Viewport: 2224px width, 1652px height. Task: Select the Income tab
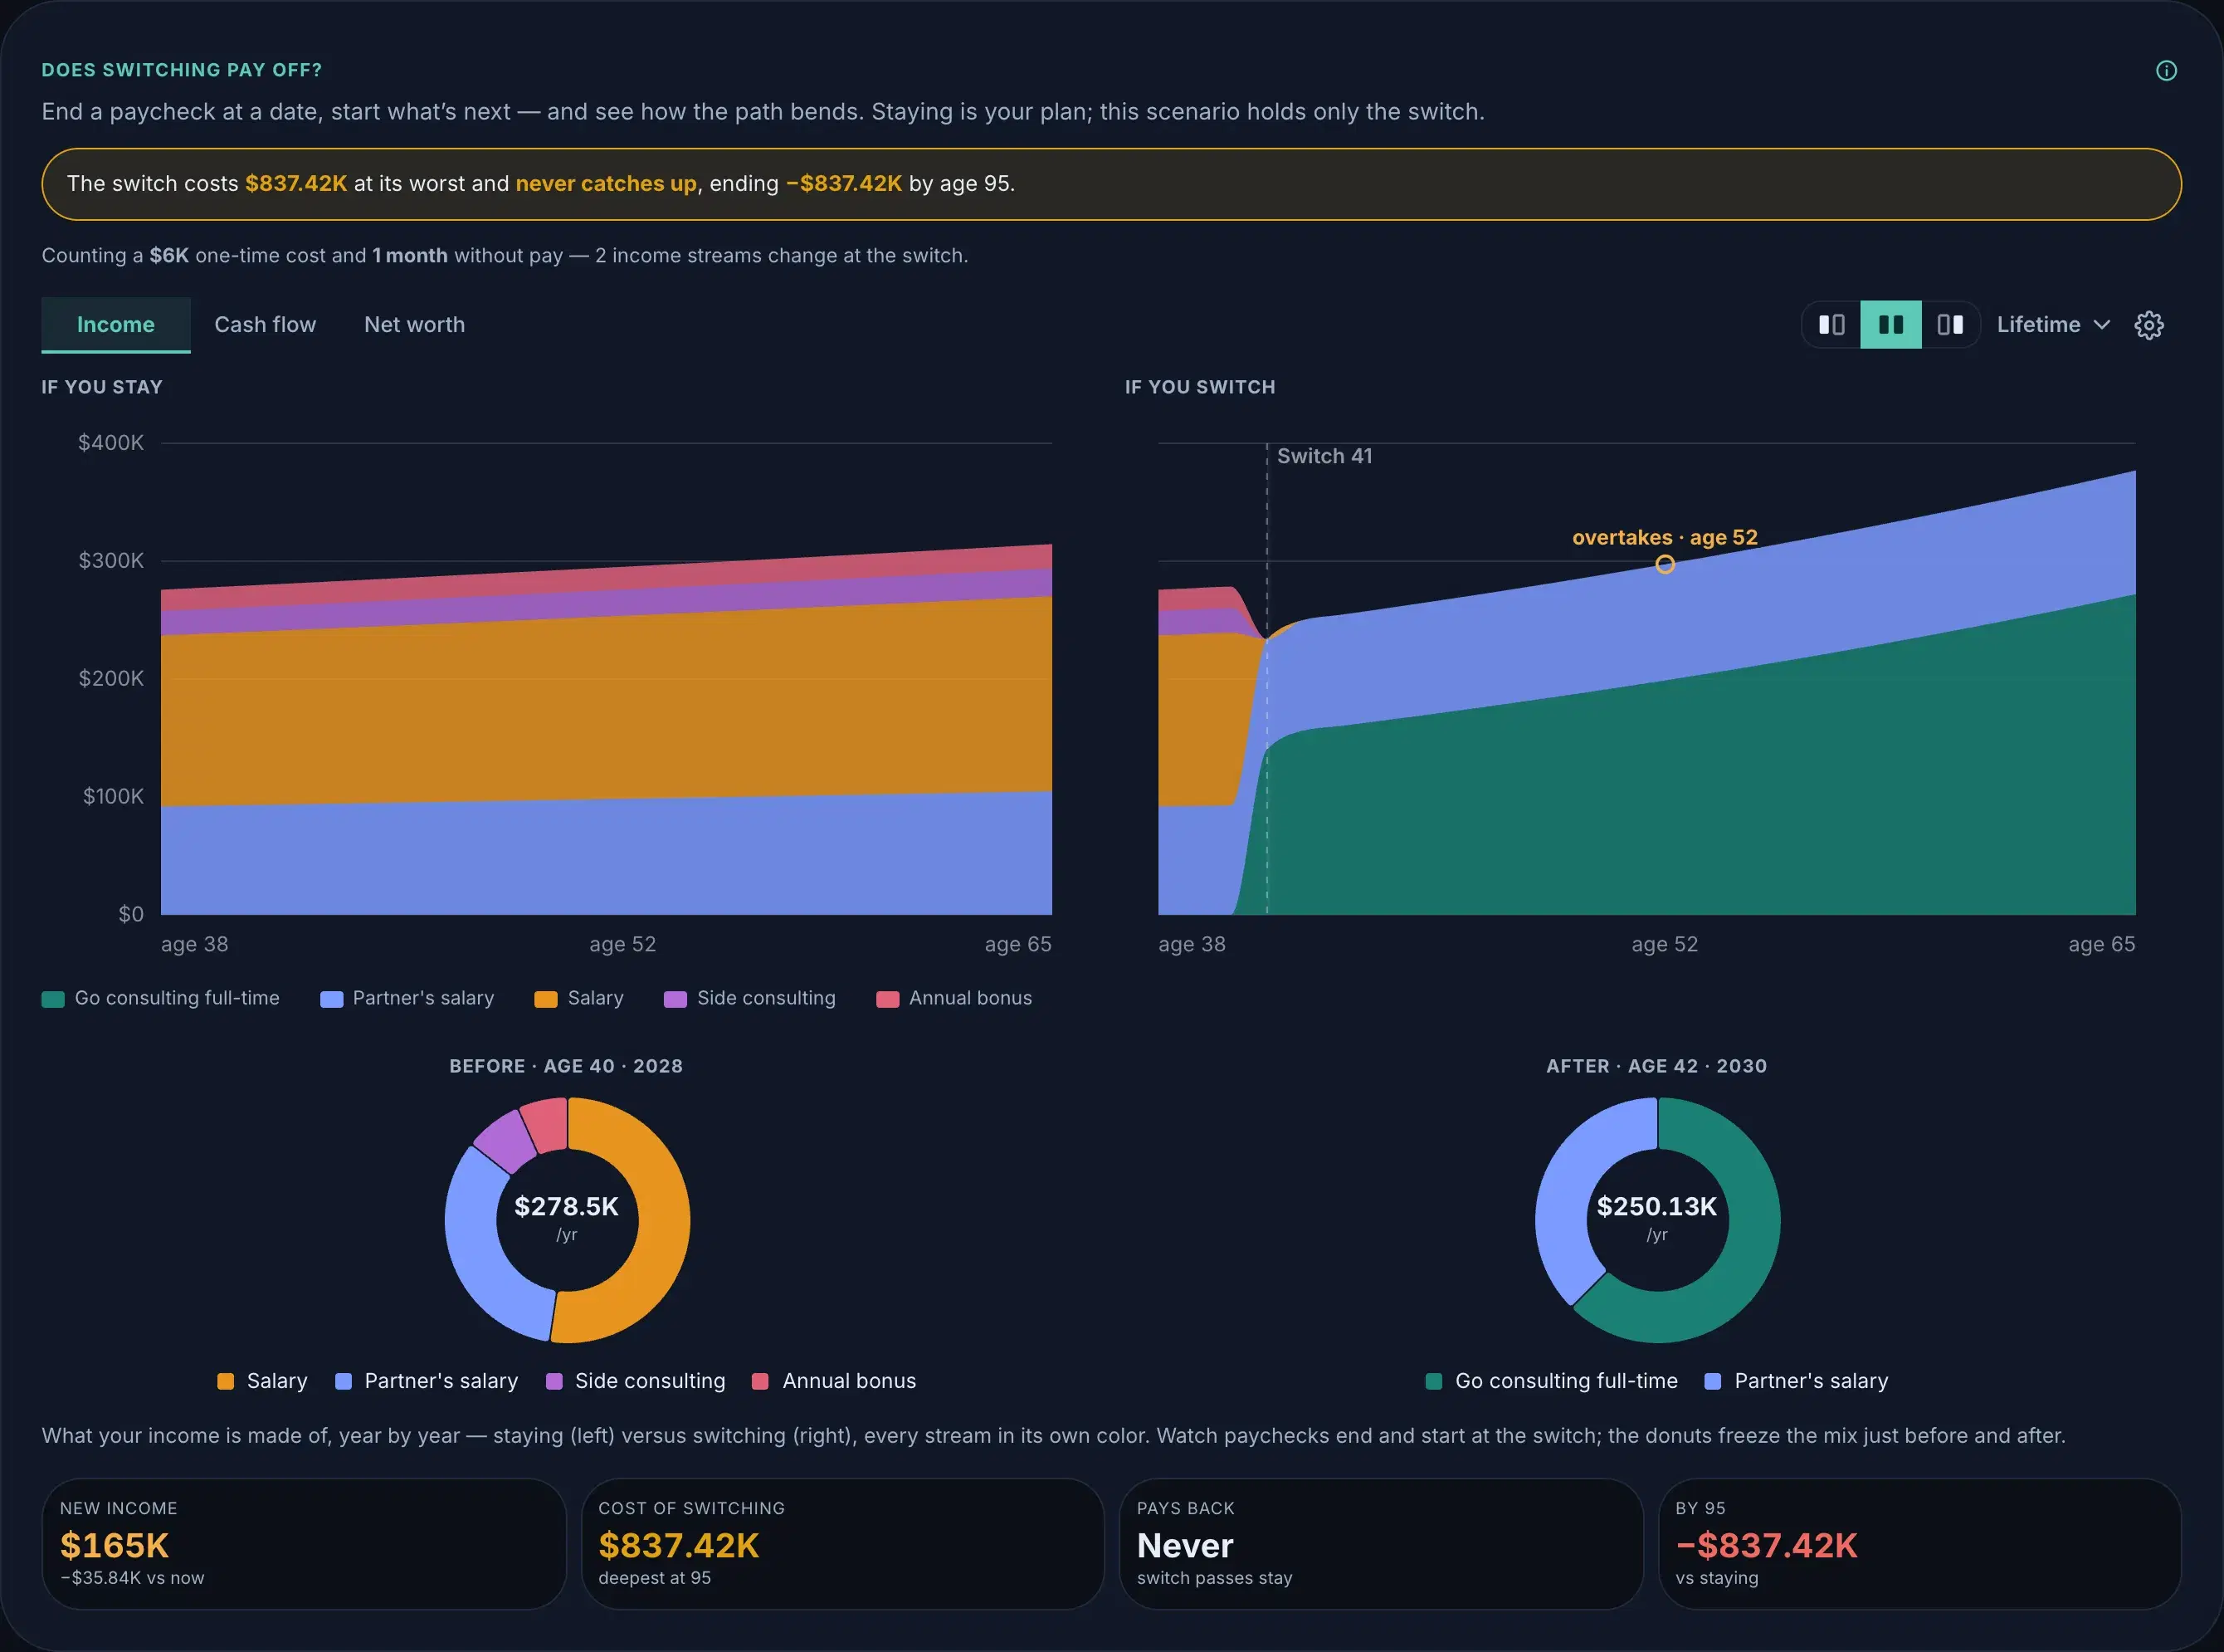tap(116, 325)
